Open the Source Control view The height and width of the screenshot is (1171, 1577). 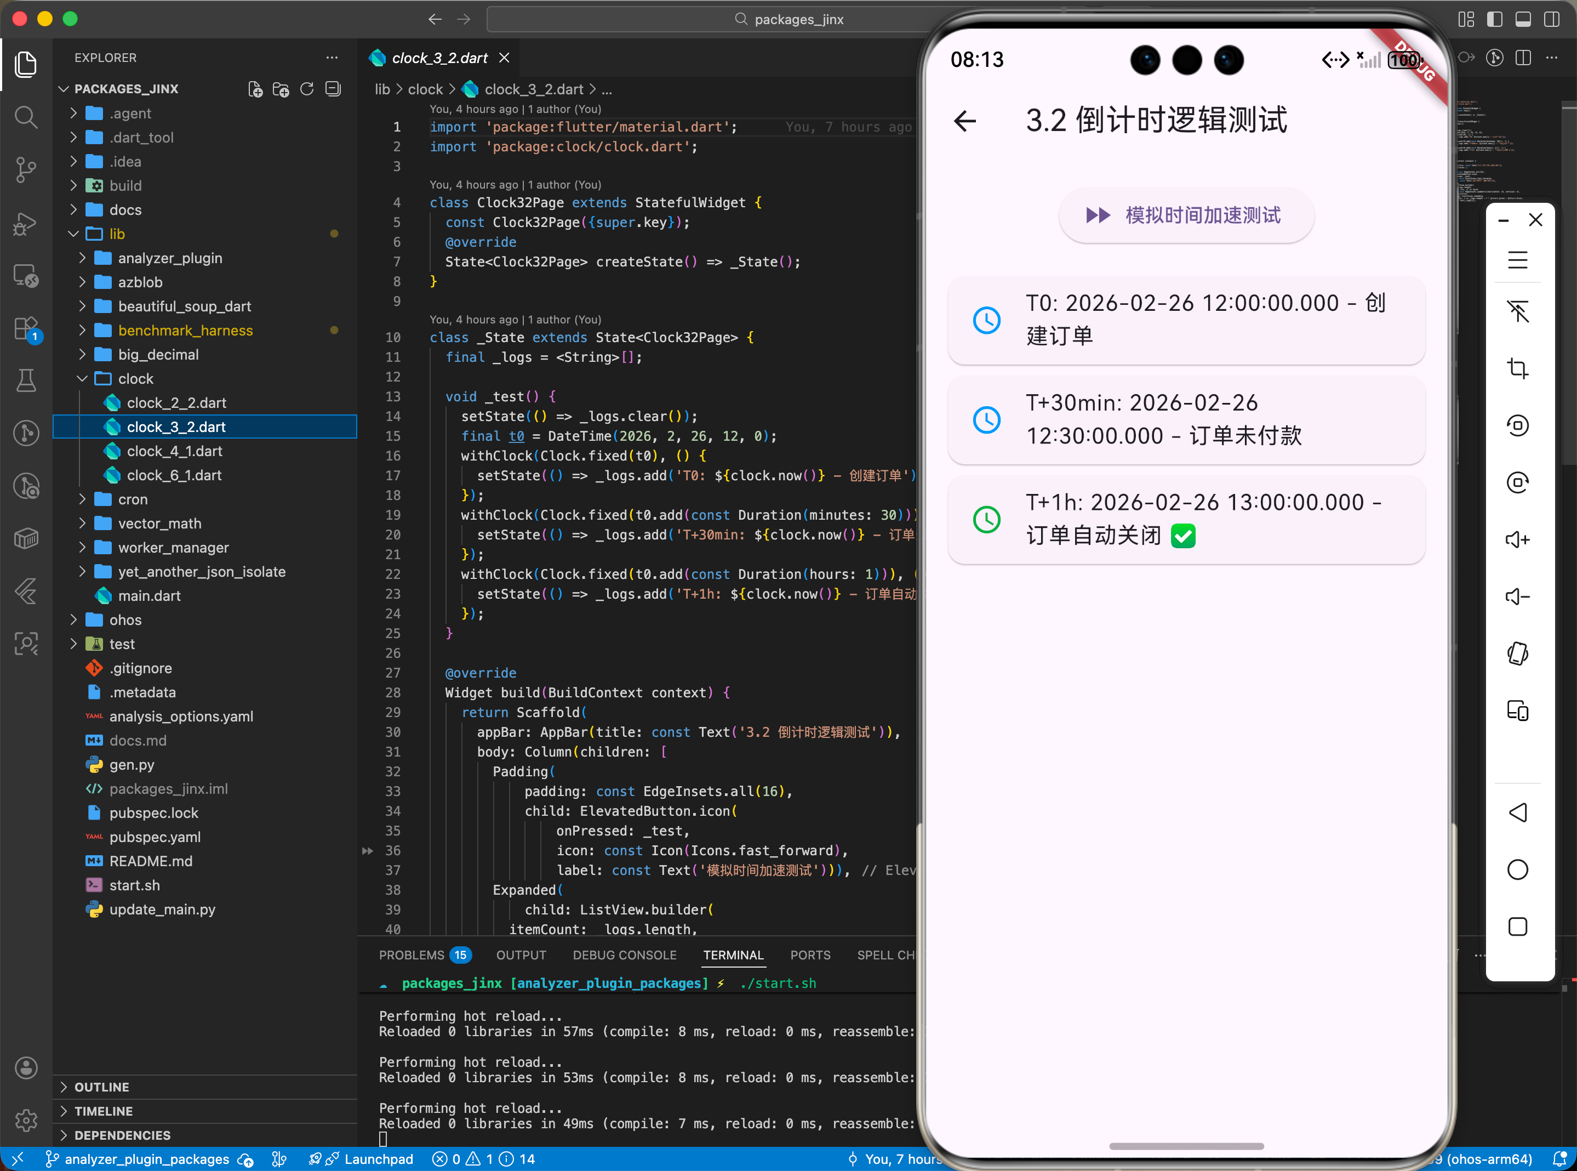coord(26,169)
